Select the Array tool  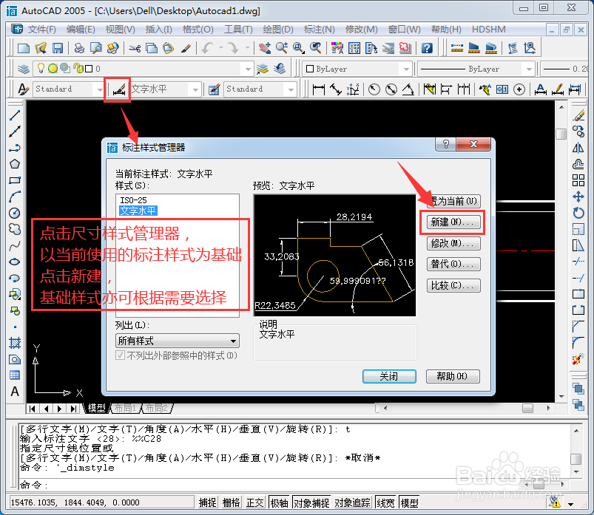pos(578,180)
